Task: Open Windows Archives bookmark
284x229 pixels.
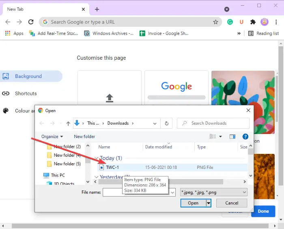Action: click(109, 33)
